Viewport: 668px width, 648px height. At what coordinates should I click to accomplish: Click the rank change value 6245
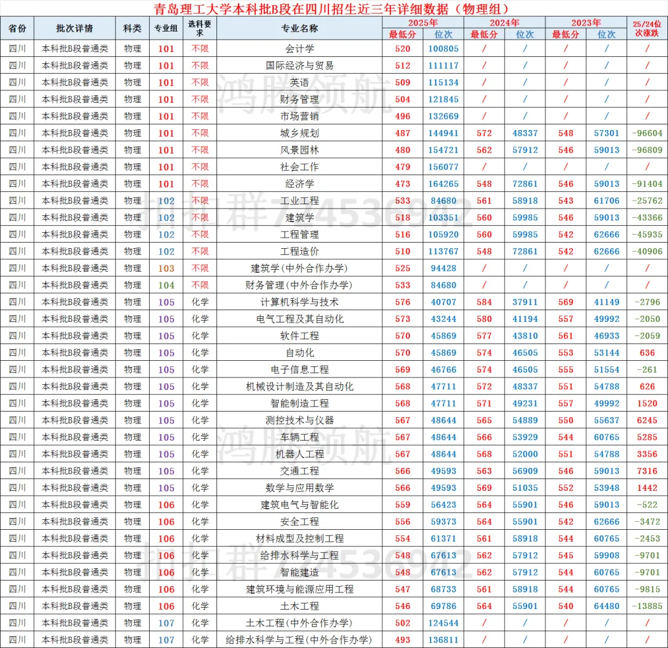(x=647, y=420)
